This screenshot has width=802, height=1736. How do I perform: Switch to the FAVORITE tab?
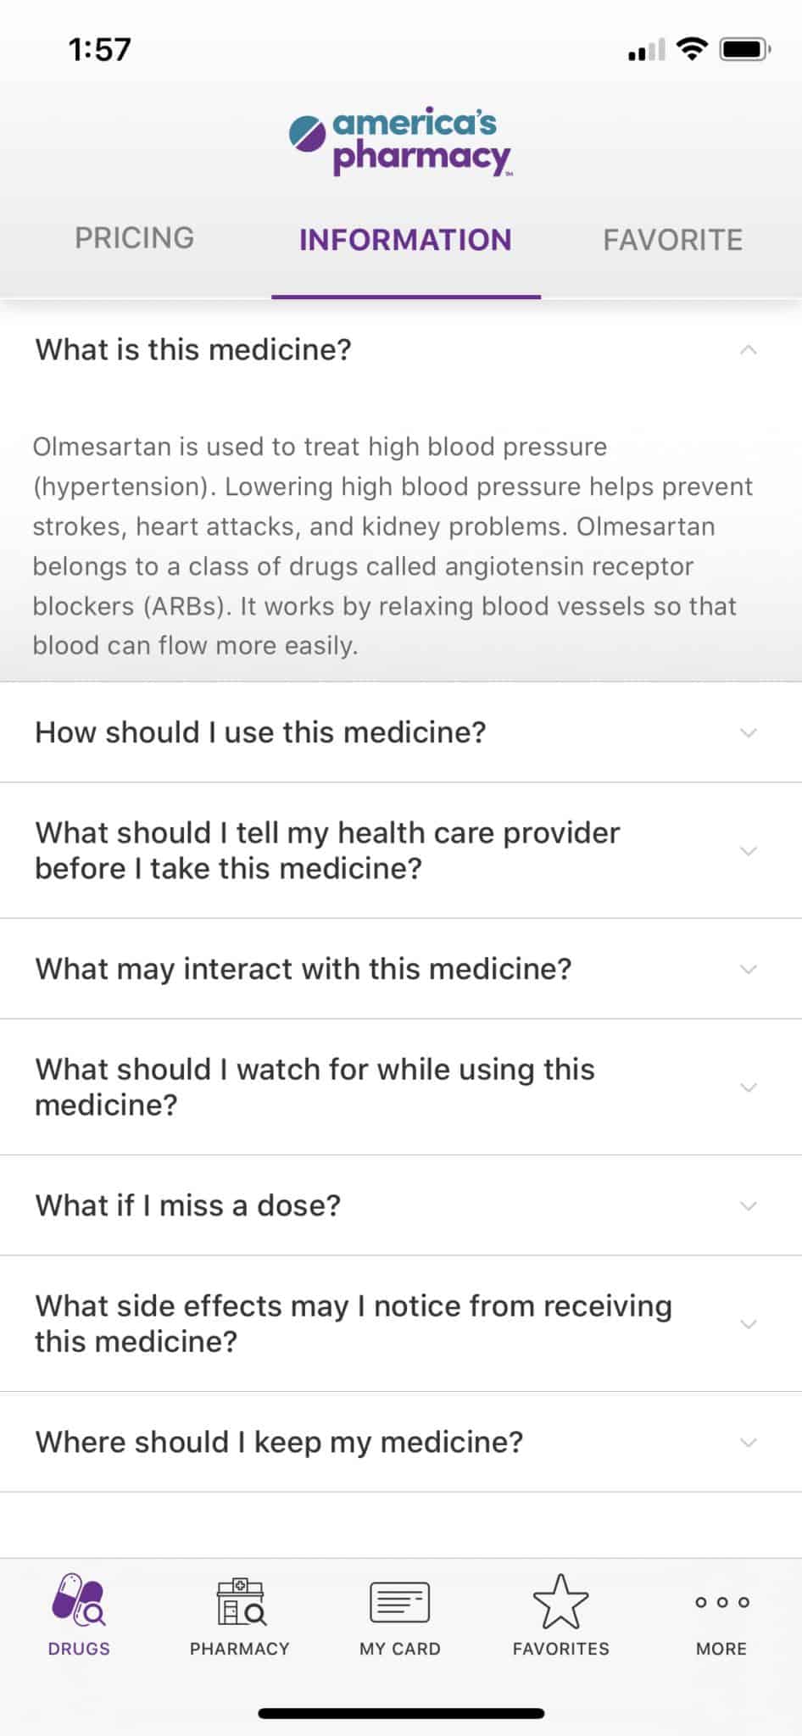coord(673,240)
